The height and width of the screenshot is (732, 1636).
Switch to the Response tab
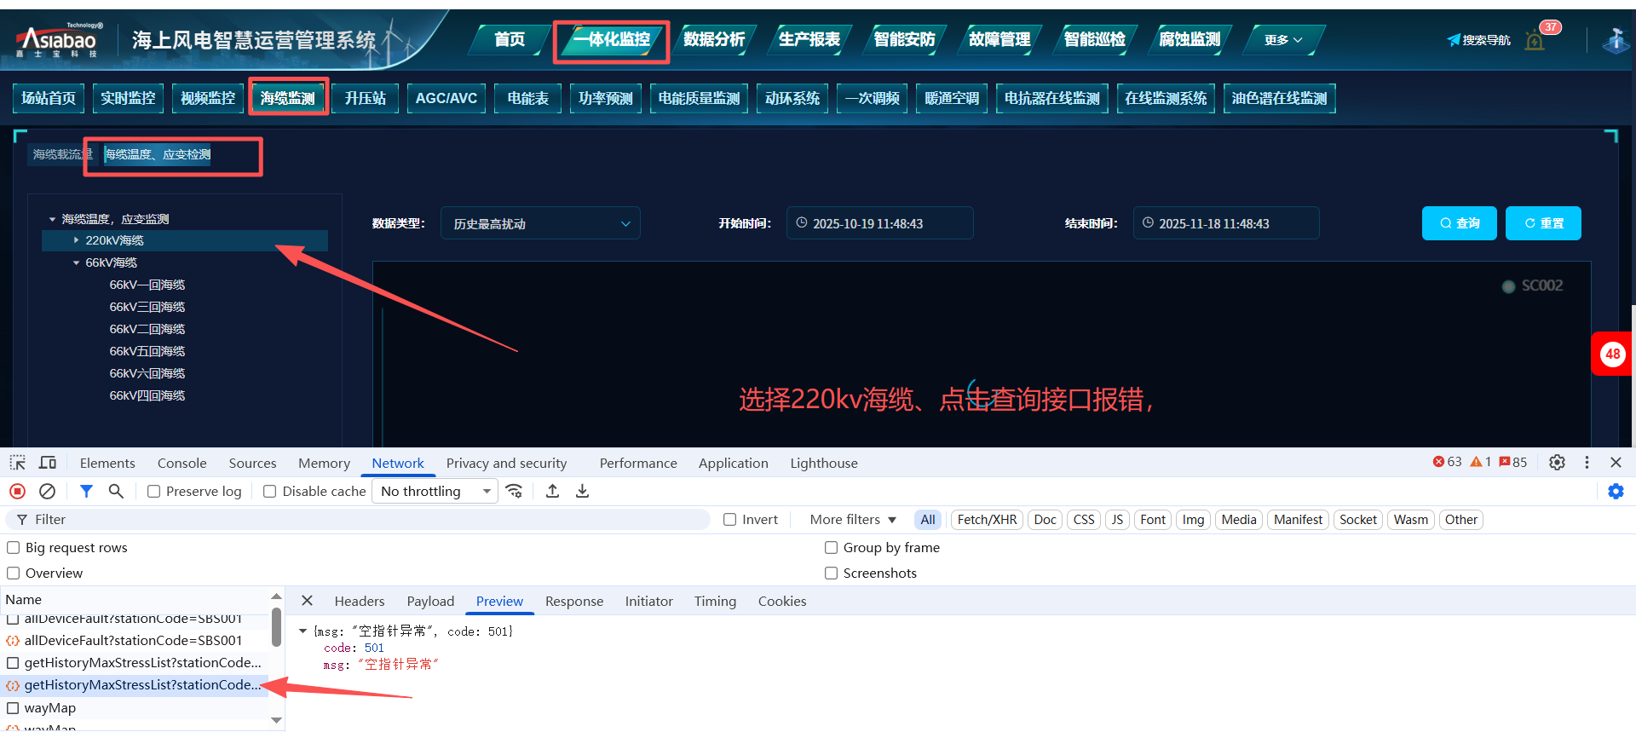[573, 602]
